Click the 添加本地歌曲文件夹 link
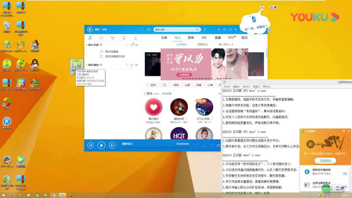Image resolution: width=352 pixels, height=198 pixels. pyautogui.click(x=115, y=56)
